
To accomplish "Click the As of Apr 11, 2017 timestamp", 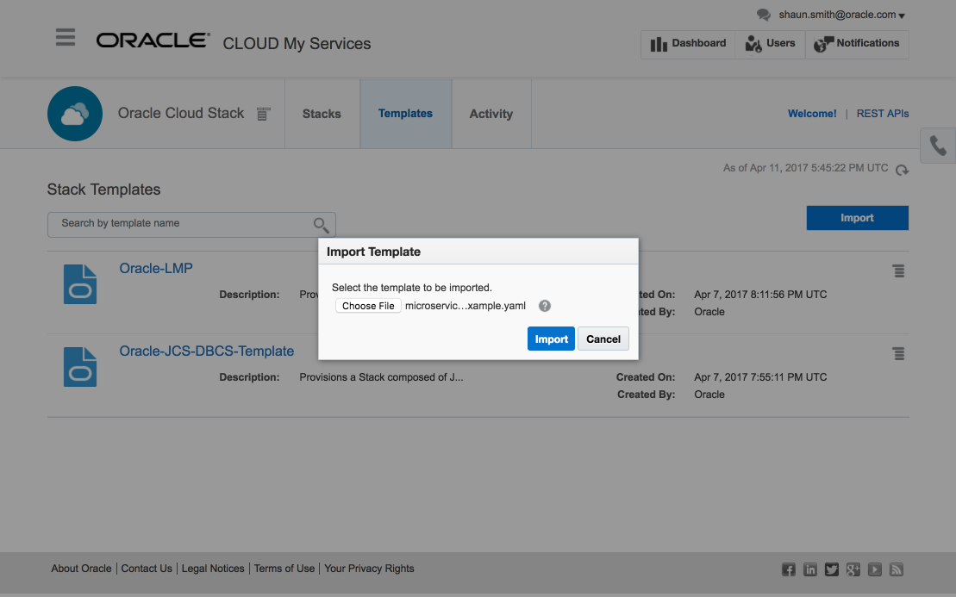I will click(805, 168).
